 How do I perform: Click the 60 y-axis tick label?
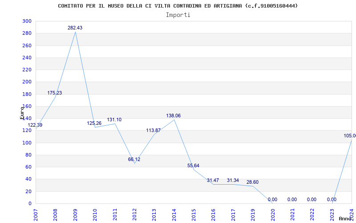pyautogui.click(x=28, y=167)
